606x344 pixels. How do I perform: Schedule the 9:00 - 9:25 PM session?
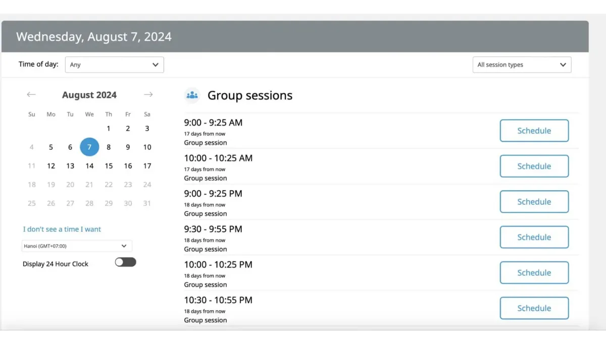pos(534,202)
